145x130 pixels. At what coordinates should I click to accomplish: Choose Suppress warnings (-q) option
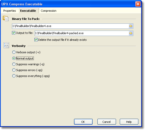(x=14, y=64)
